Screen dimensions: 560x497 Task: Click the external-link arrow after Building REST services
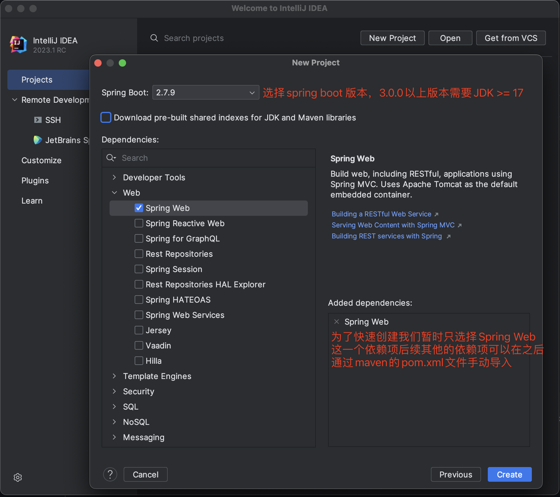point(449,236)
